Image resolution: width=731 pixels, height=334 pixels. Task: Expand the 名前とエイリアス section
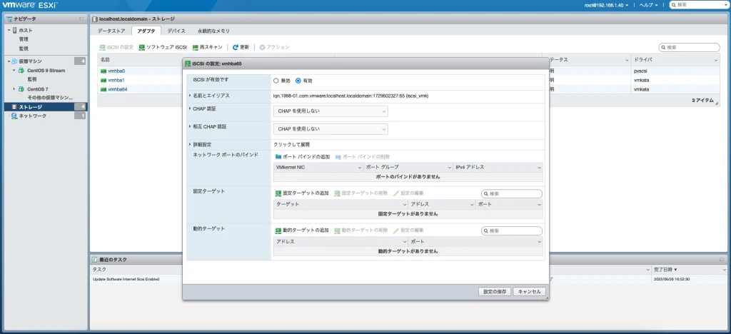tap(190, 96)
